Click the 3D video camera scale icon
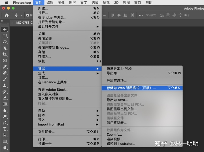 (187, 15)
